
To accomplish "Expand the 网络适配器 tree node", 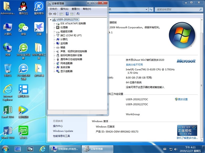I will (54, 63).
